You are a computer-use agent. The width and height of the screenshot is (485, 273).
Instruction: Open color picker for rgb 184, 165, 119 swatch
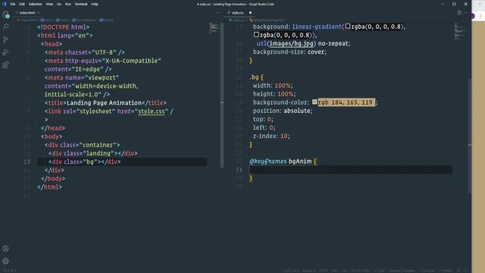tap(314, 102)
